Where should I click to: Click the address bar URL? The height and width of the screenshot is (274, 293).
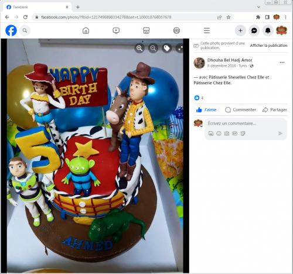click(x=106, y=17)
